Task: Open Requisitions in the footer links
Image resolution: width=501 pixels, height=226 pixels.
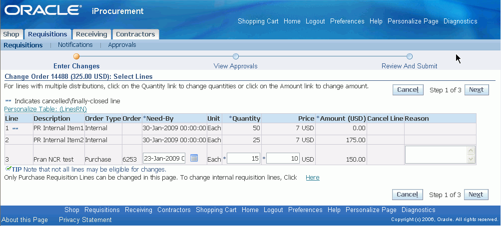Action: click(x=102, y=210)
